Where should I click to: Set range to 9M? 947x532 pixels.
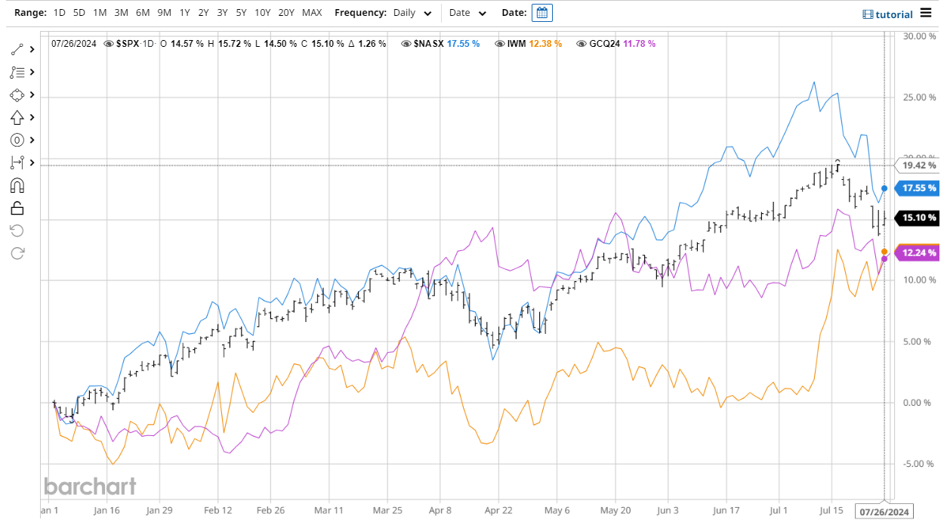[x=165, y=13]
